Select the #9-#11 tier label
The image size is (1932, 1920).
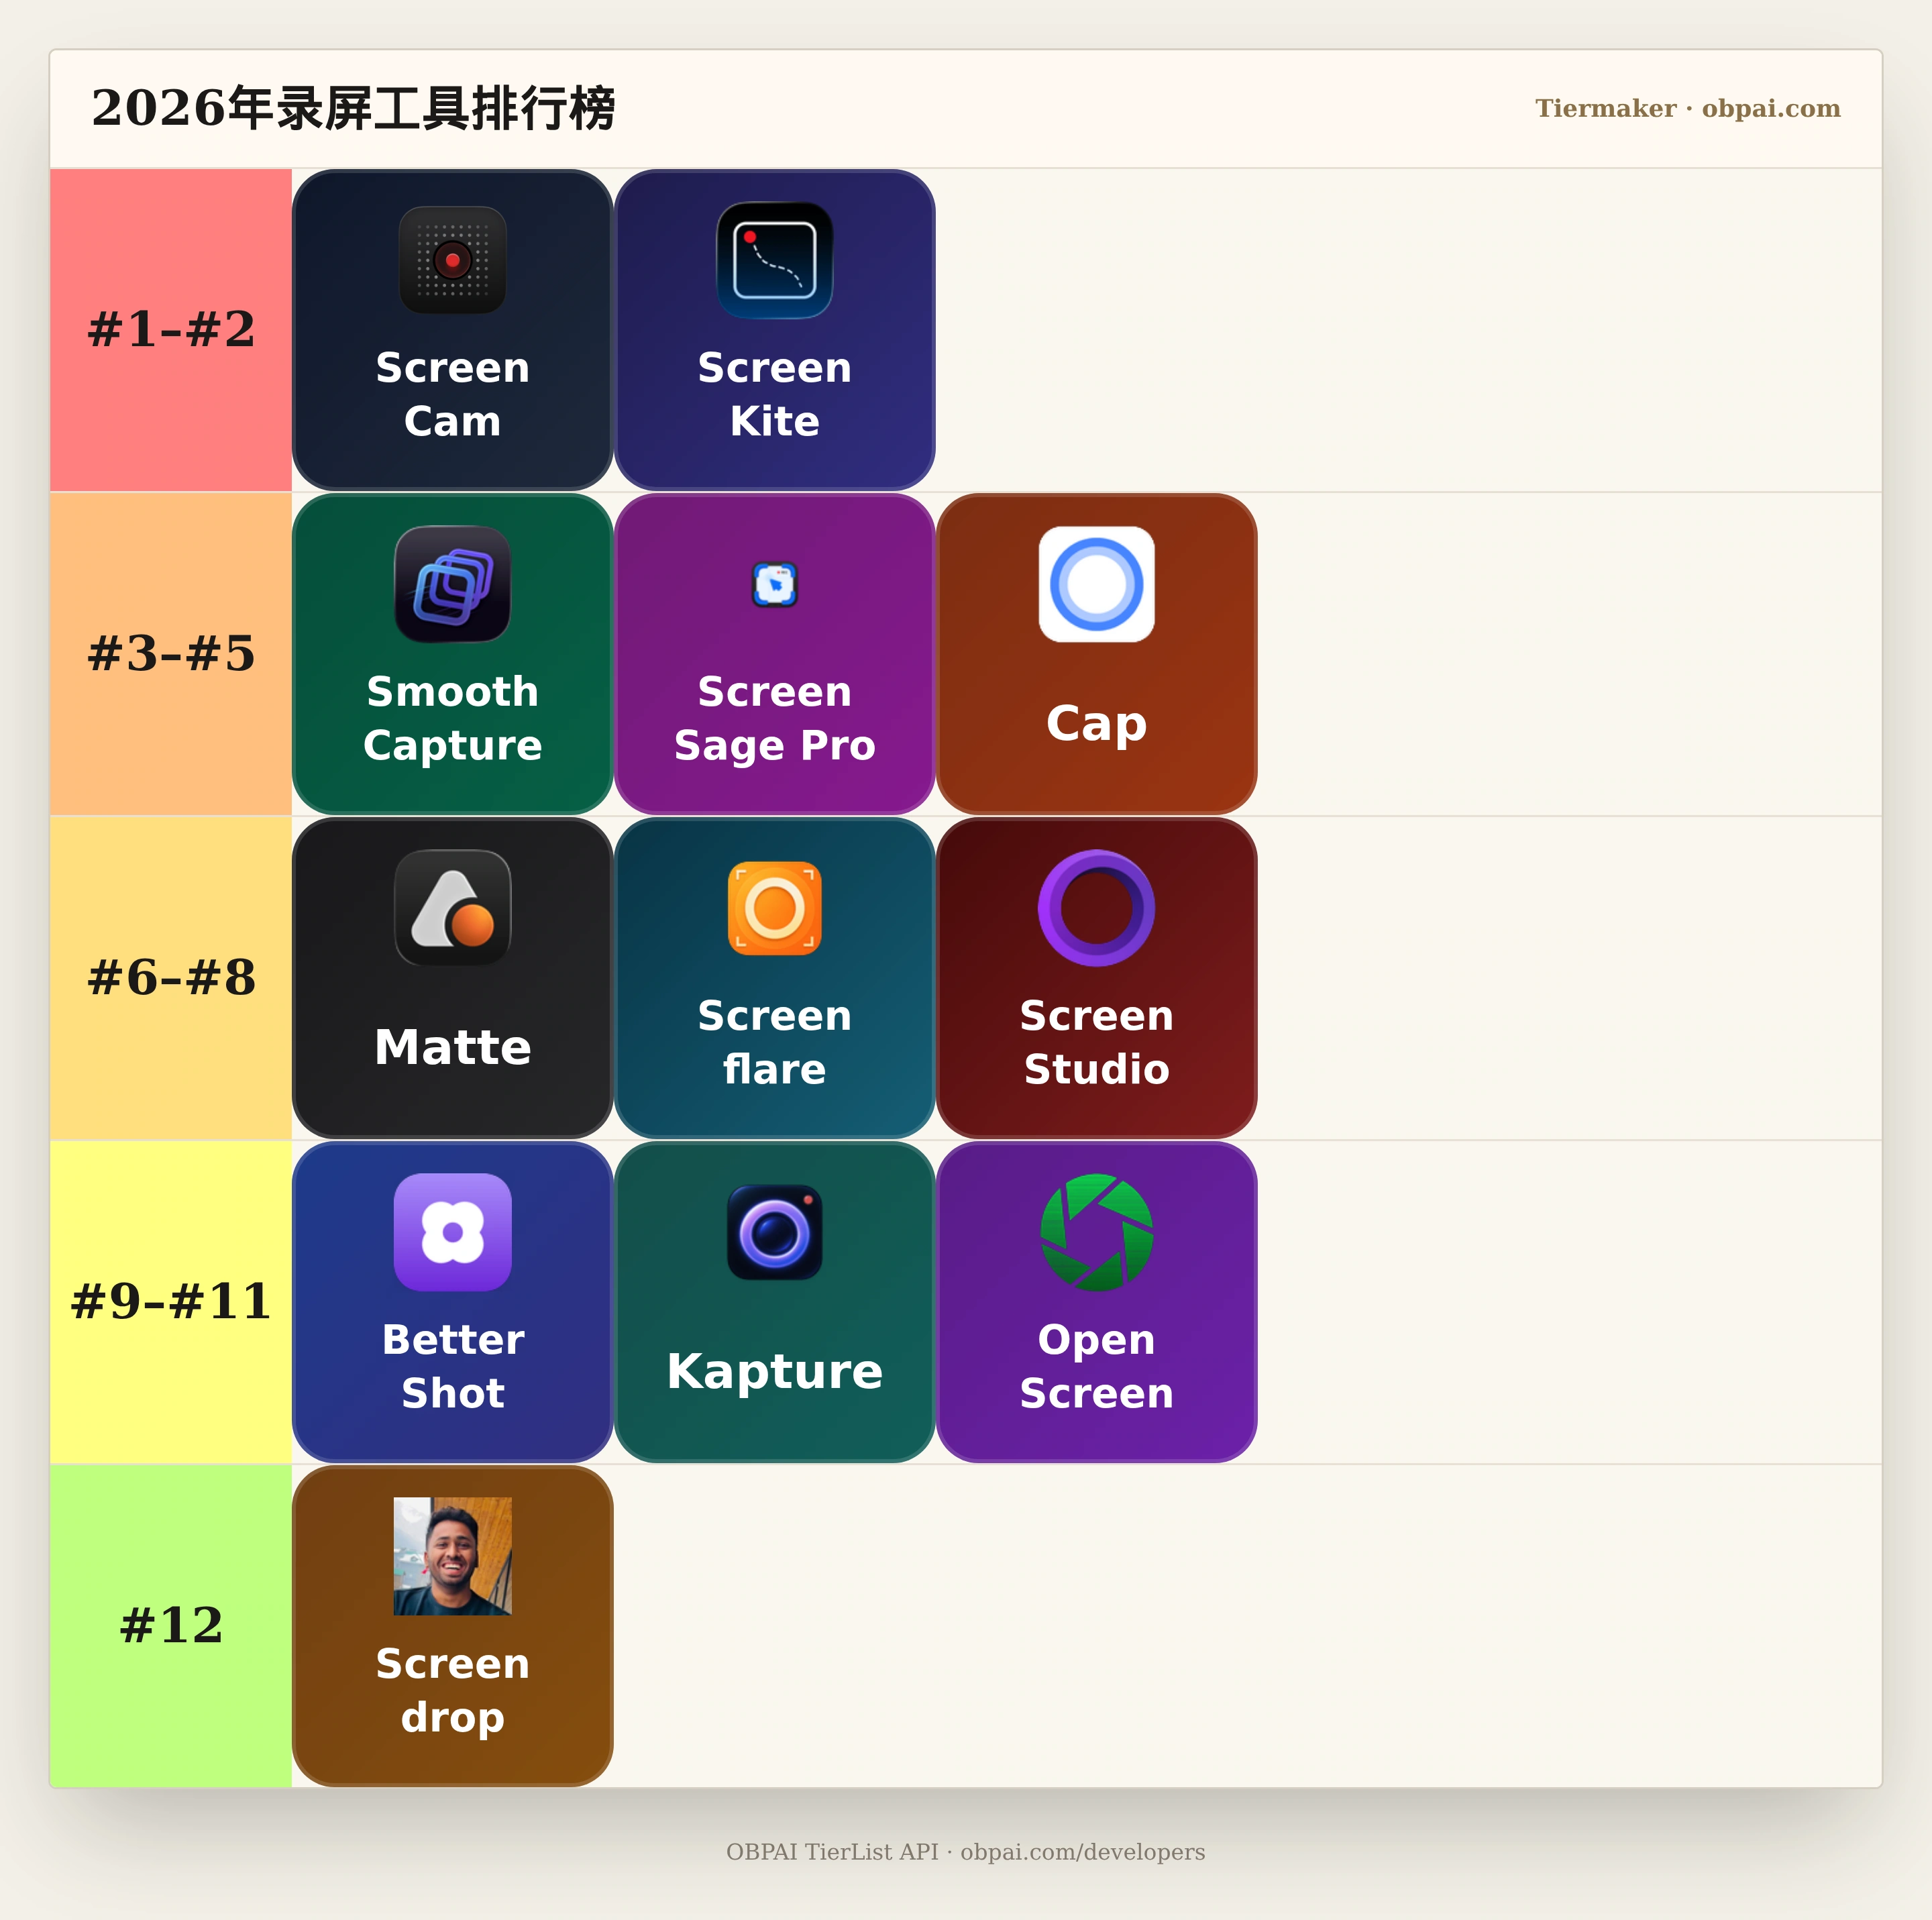point(171,1302)
